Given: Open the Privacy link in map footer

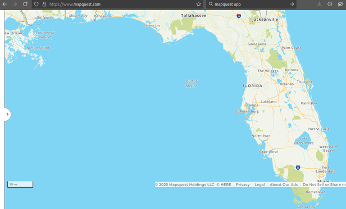Looking at the screenshot, I should pos(243,184).
